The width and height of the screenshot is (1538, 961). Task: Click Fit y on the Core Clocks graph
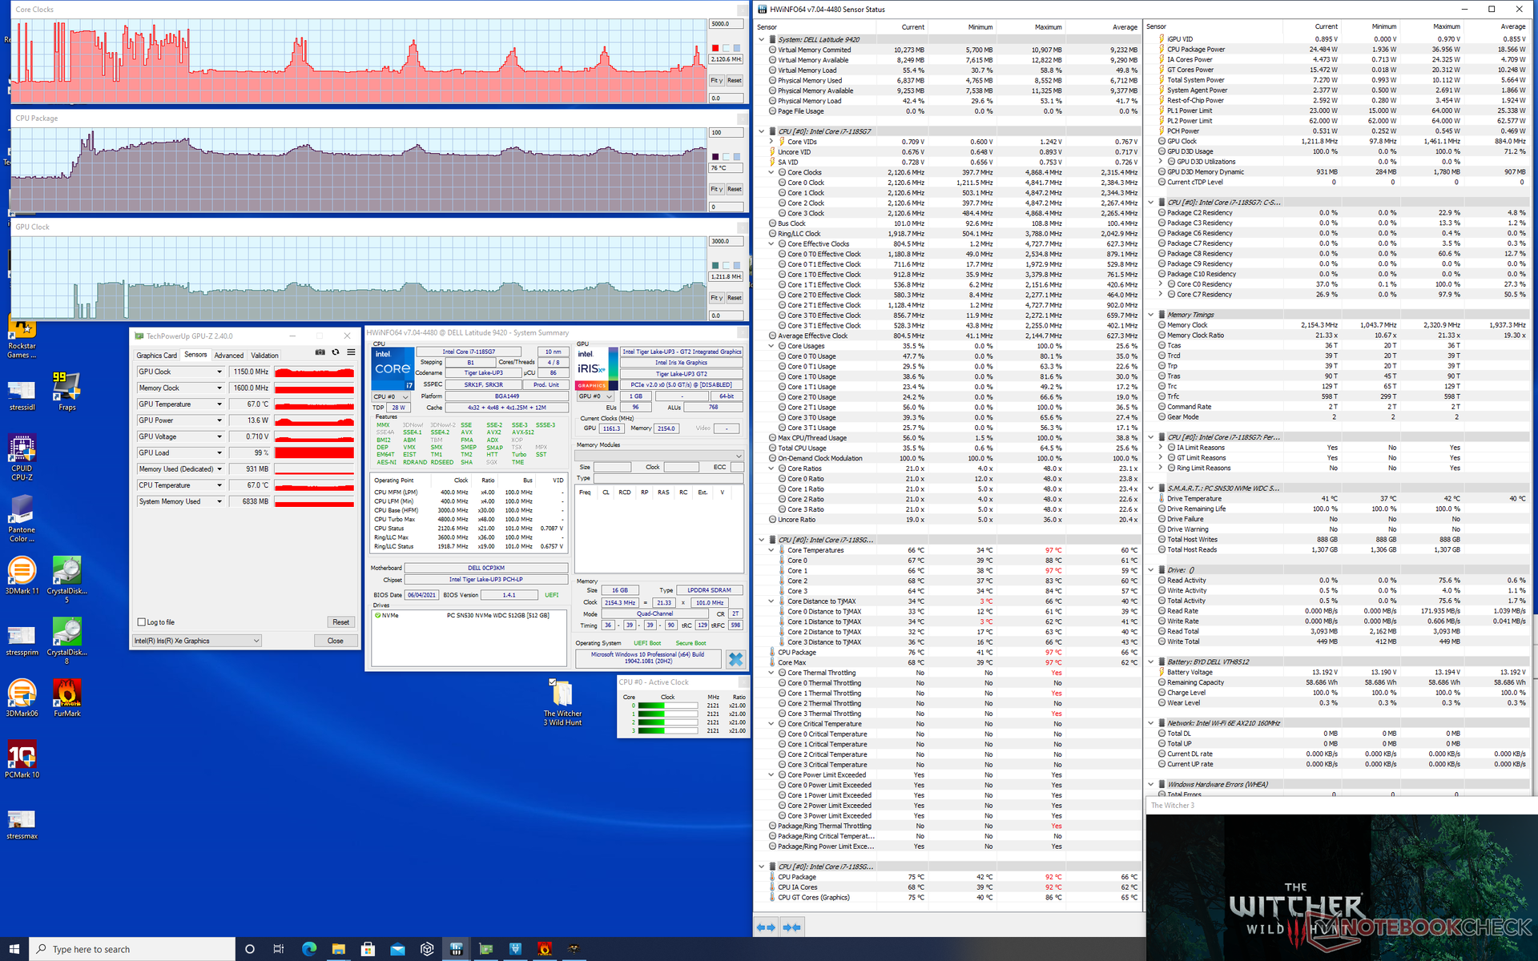click(717, 81)
